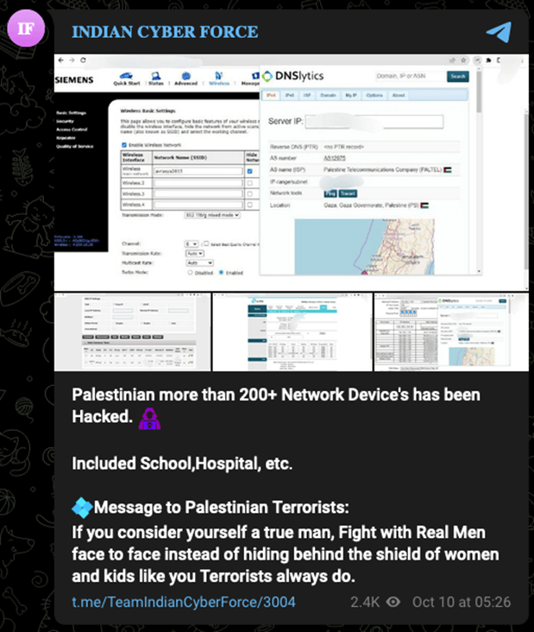Open Security in router sidebar

(x=65, y=121)
